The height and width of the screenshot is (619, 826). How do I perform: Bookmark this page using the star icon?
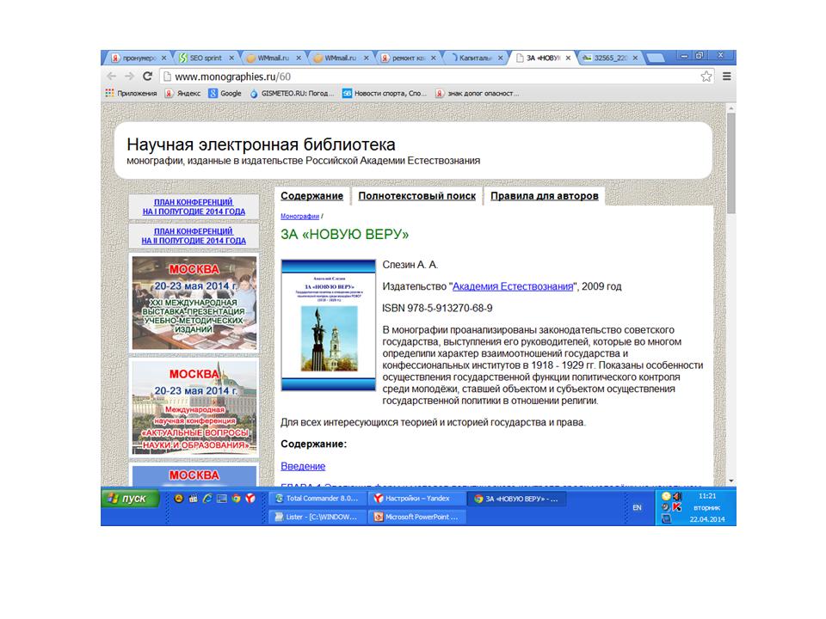pos(706,76)
